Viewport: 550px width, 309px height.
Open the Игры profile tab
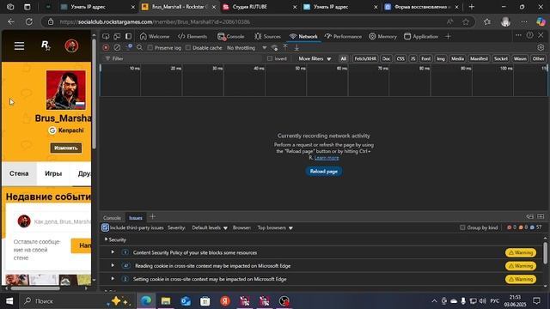pyautogui.click(x=53, y=173)
